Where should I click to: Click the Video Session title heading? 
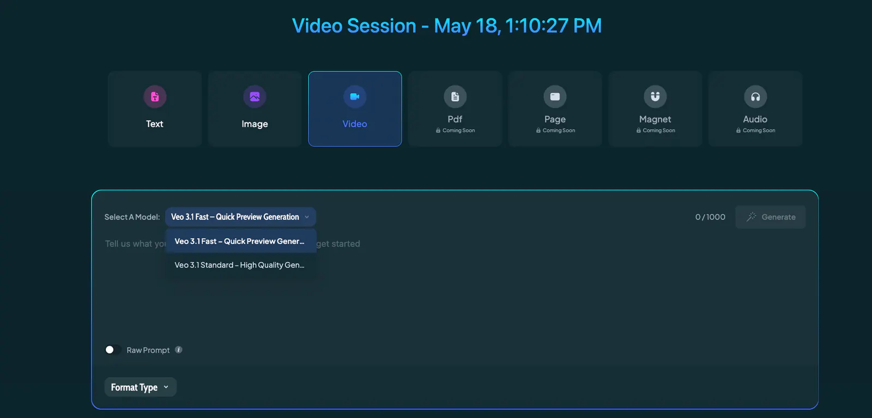point(447,26)
